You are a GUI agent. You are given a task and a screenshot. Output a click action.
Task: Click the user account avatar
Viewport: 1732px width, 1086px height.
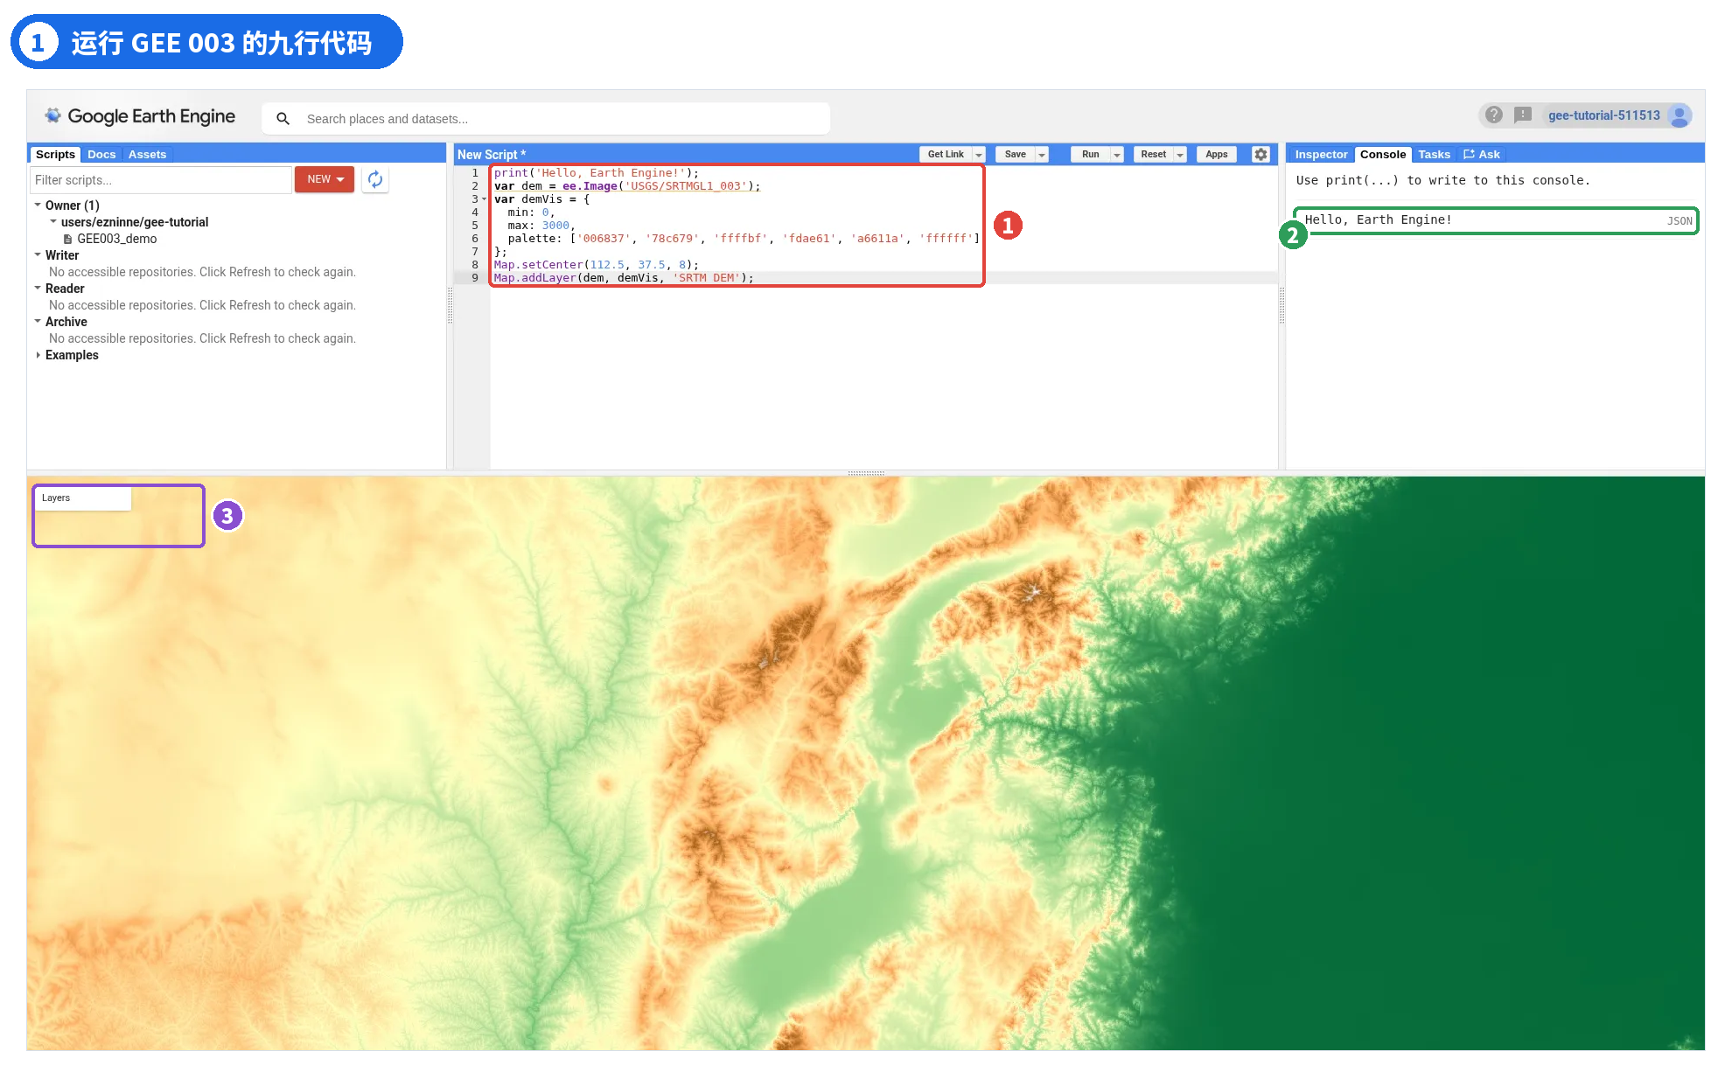point(1679,115)
